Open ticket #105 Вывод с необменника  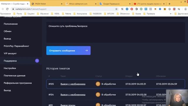[73, 84]
